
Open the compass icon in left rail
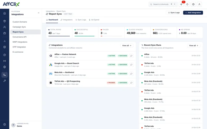pyautogui.click(x=4, y=55)
